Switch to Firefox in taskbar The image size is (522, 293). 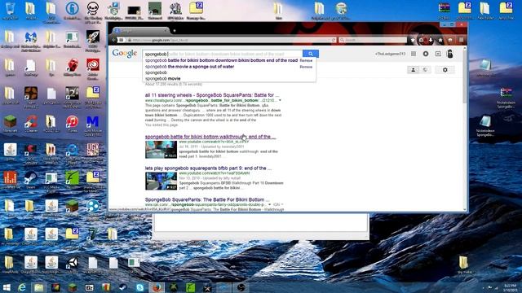pos(157,287)
